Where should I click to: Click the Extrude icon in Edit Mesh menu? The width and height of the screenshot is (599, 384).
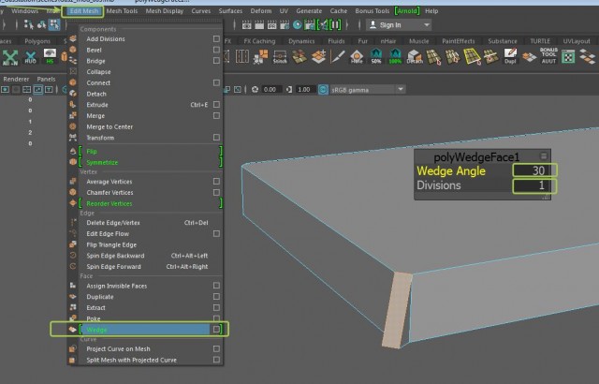coord(73,104)
